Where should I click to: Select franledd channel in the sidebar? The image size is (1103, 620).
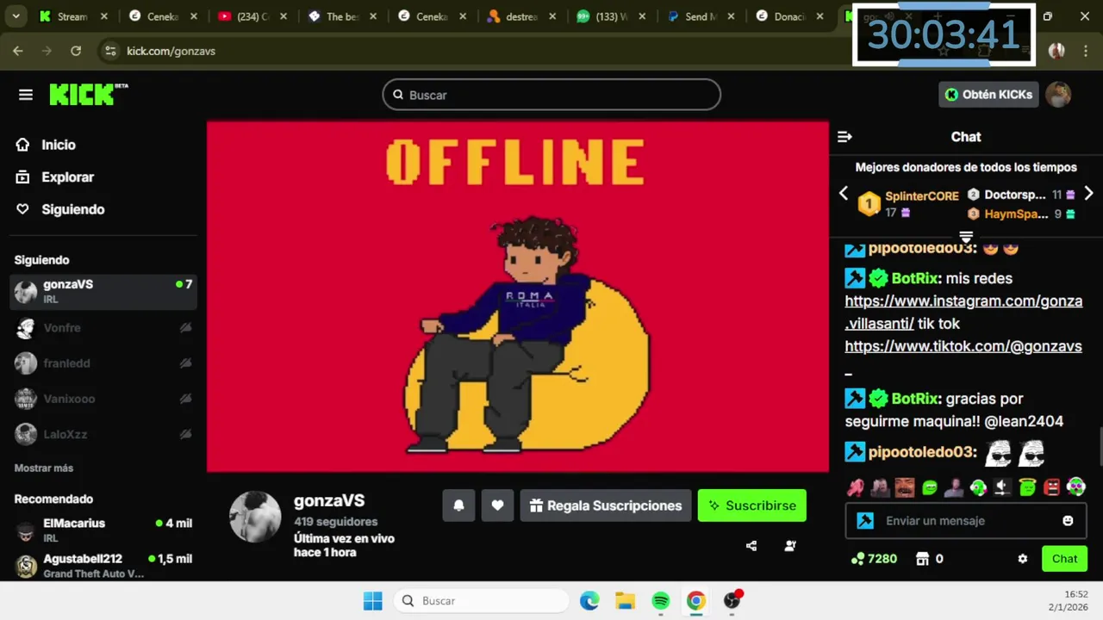coord(103,363)
